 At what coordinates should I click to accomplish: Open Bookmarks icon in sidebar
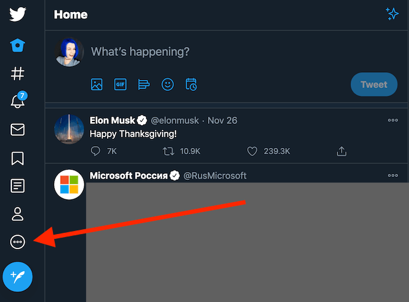[x=17, y=158]
